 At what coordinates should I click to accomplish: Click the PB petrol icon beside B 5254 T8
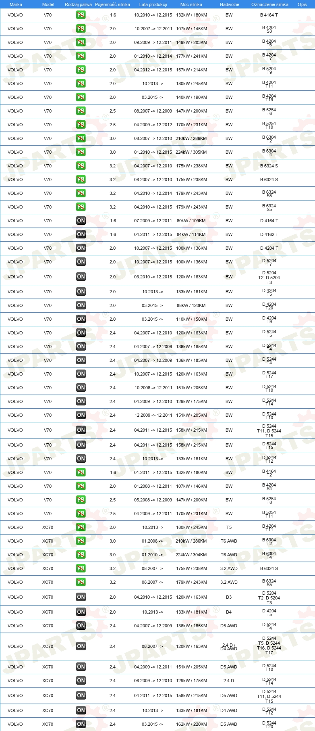[x=81, y=500]
